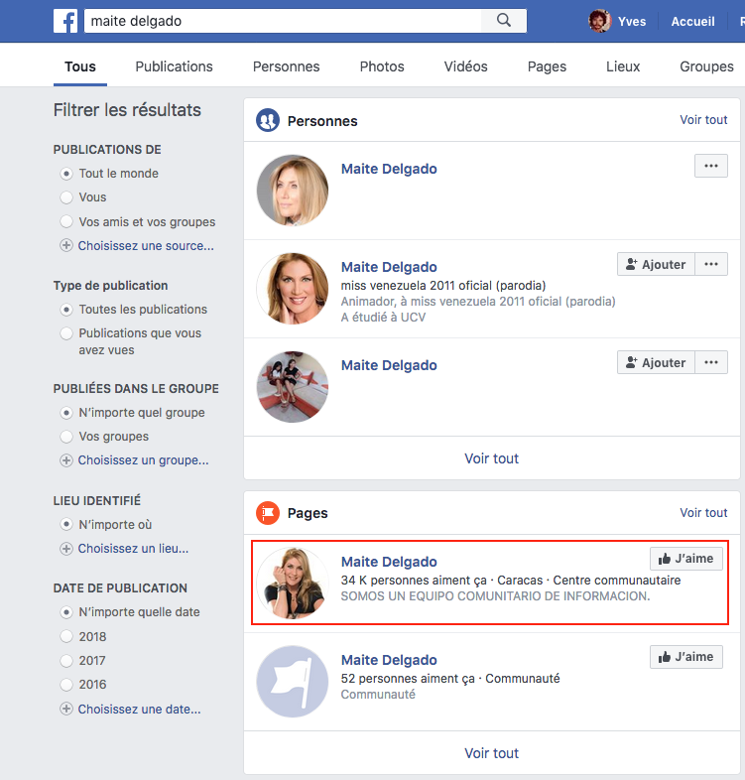The width and height of the screenshot is (745, 780).
Task: Click Voir tout at bottom of Pages
Action: pos(491,753)
